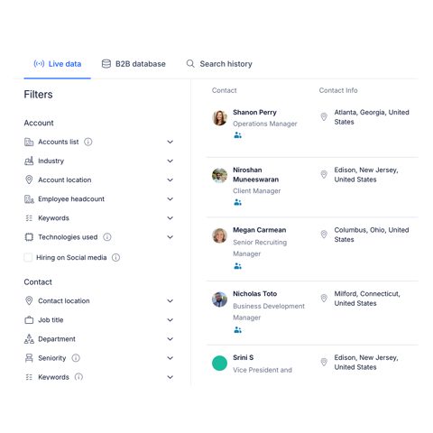This screenshot has height=433, width=433.
Task: Open Srini S contact profile
Action: 244,357
